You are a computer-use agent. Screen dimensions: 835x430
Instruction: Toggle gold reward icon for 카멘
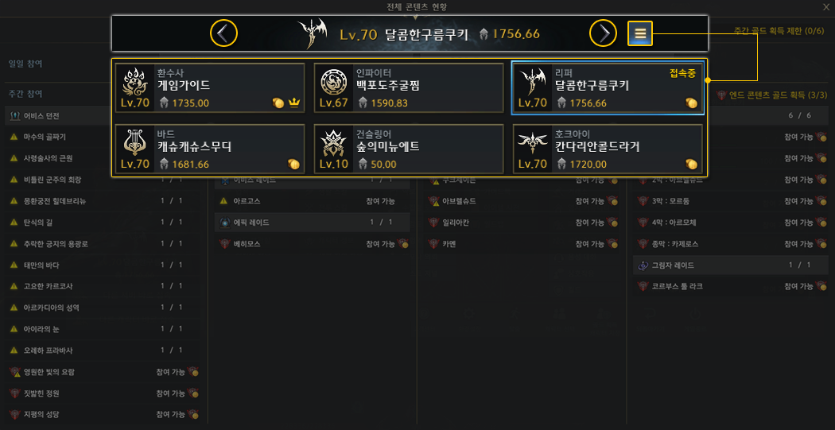tap(612, 244)
